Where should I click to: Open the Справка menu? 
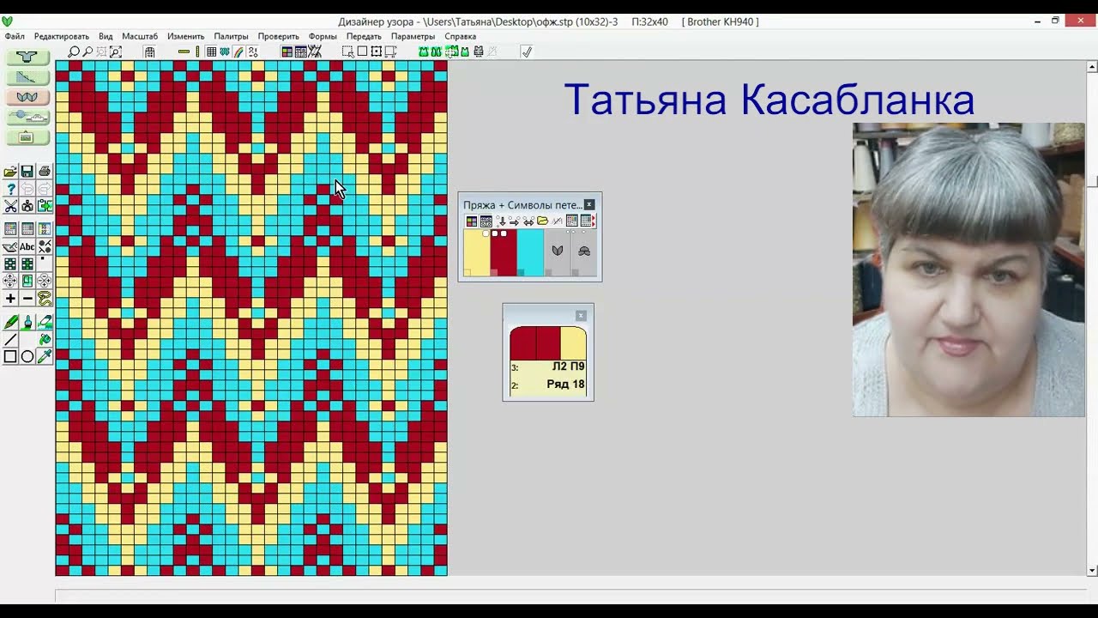(461, 37)
